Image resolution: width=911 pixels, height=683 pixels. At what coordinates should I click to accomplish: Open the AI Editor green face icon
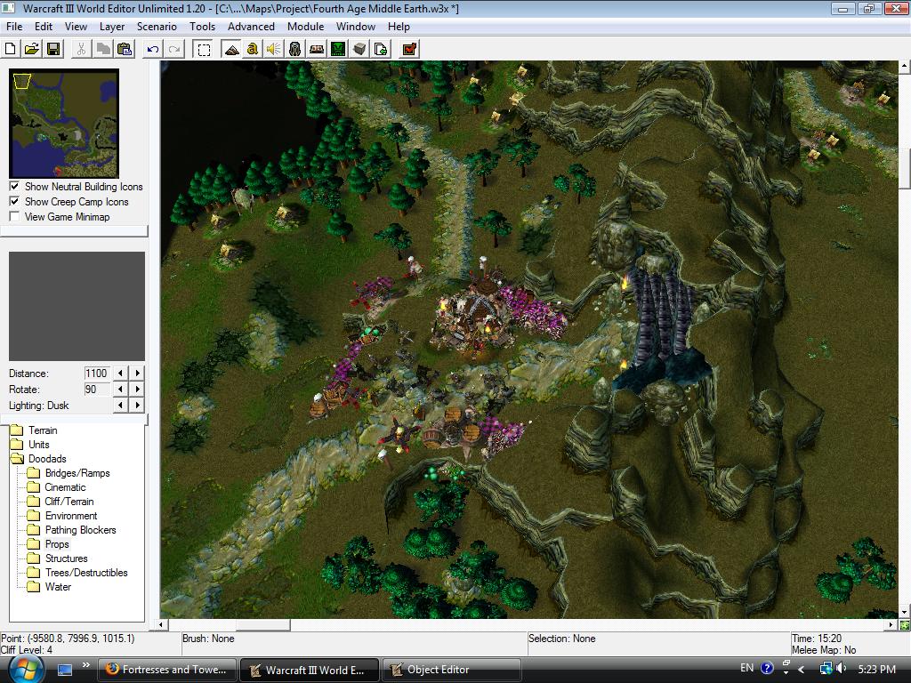tap(338, 50)
